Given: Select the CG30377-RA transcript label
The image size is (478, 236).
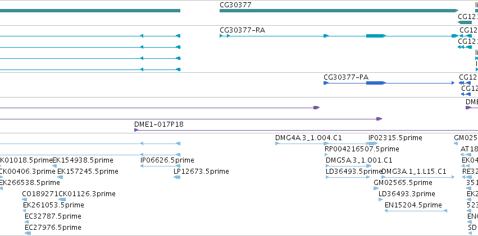Looking at the screenshot, I should [x=242, y=30].
